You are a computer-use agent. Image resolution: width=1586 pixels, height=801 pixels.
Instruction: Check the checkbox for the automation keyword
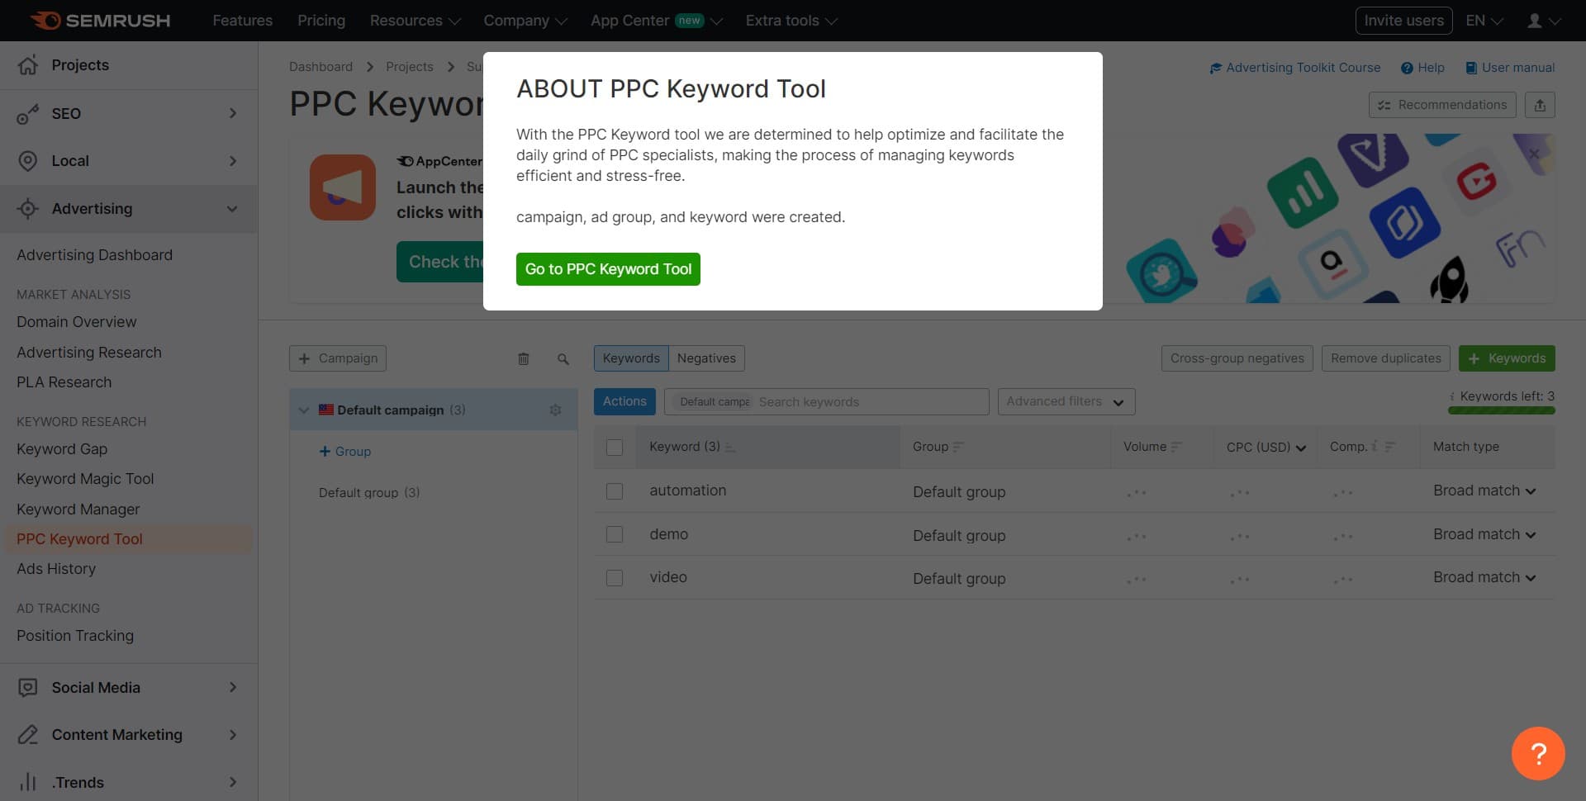[615, 491]
